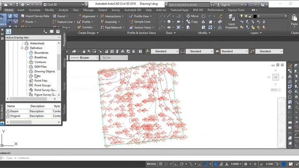Click the binoculars search icon
Viewport: 299px width, 168px height.
pos(213,5)
